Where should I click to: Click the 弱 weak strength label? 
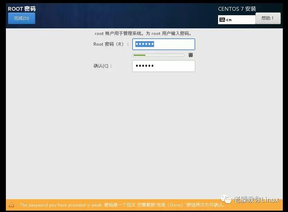tap(191, 55)
